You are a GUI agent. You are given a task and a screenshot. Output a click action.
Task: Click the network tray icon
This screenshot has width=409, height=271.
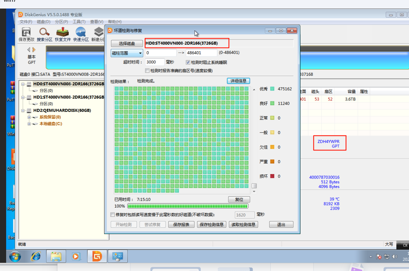click(387, 257)
